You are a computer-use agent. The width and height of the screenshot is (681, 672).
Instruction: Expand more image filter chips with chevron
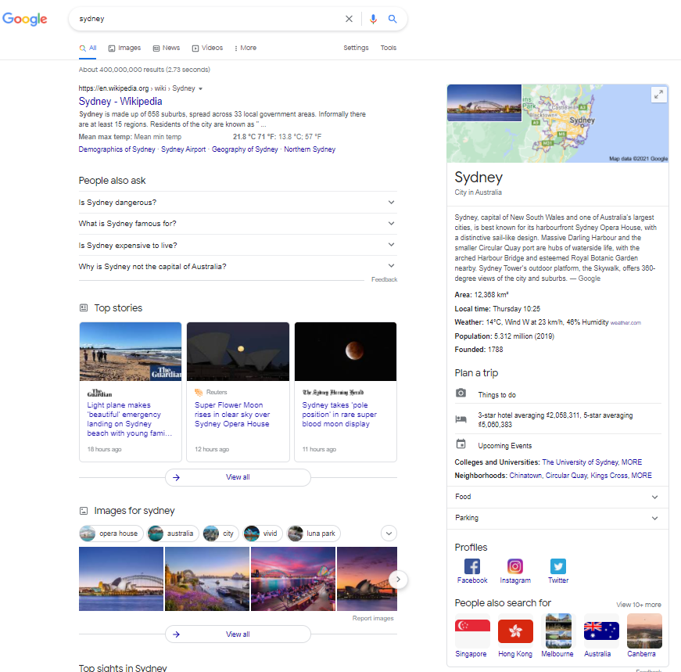point(389,534)
